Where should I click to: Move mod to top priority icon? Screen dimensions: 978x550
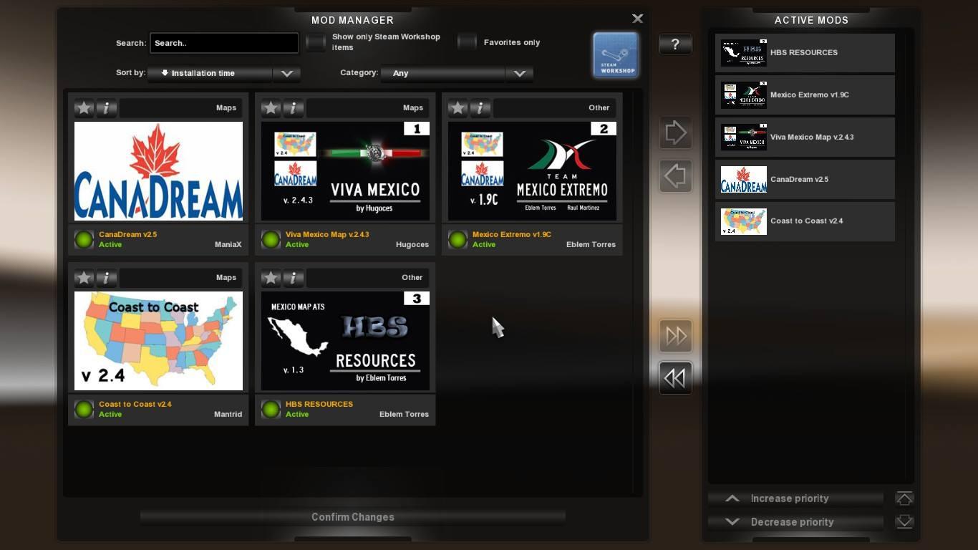(x=904, y=498)
